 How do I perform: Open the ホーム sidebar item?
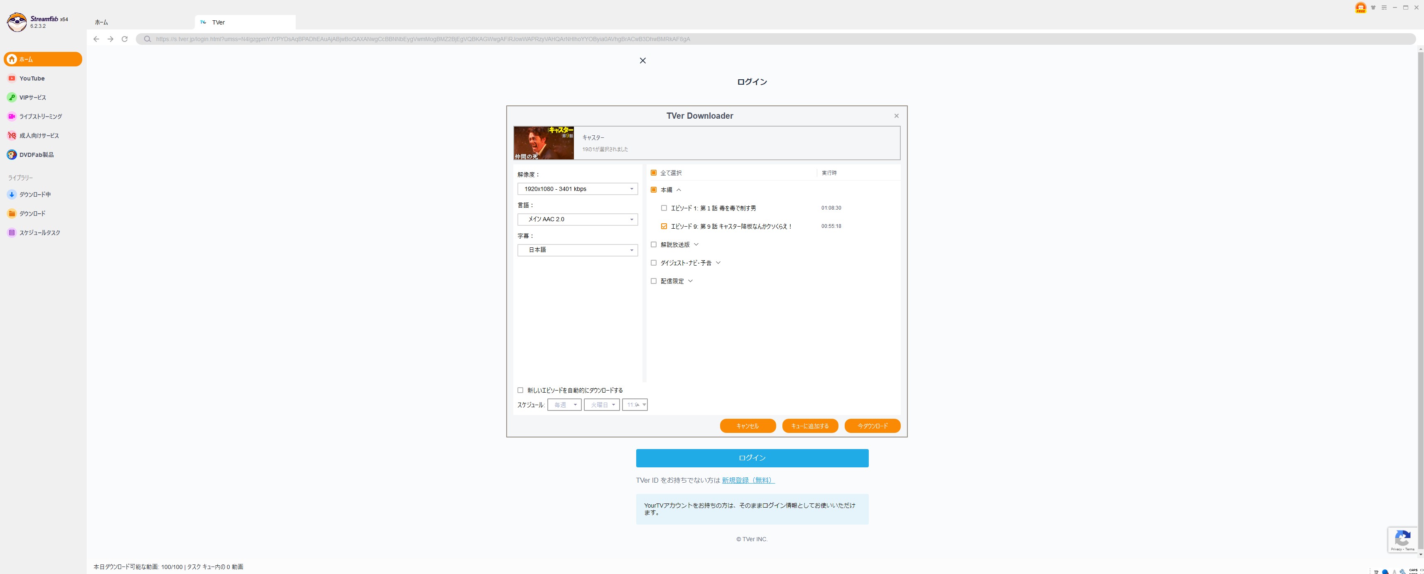coord(42,59)
